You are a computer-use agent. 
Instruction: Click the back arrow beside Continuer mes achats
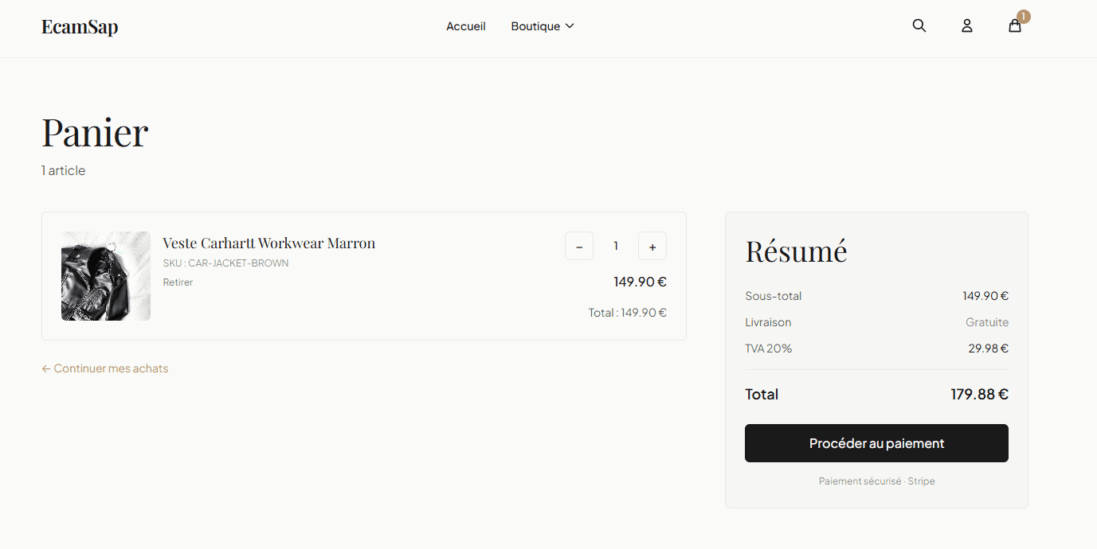click(45, 368)
